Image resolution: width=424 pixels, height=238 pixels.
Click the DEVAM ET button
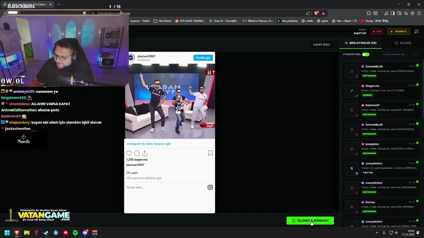399,31
